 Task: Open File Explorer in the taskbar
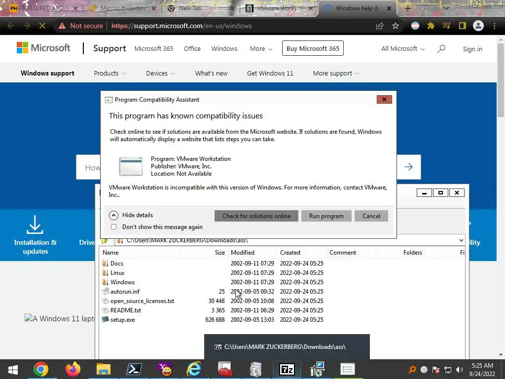tap(104, 369)
